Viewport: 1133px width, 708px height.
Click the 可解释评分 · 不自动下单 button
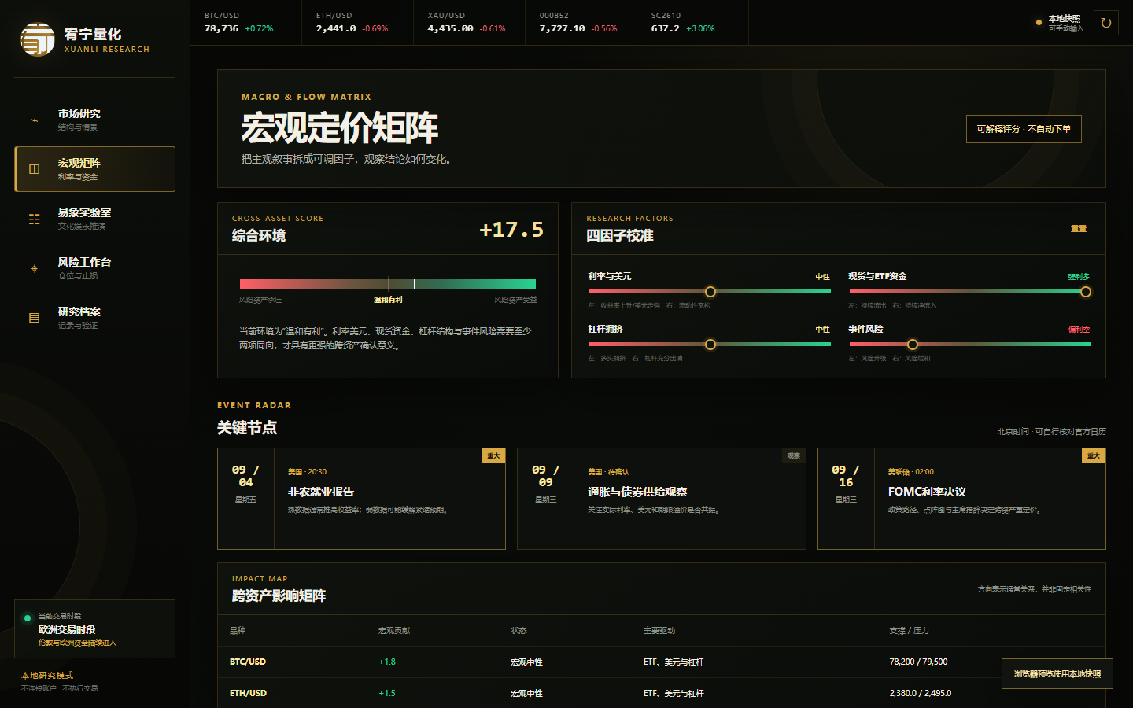1024,129
